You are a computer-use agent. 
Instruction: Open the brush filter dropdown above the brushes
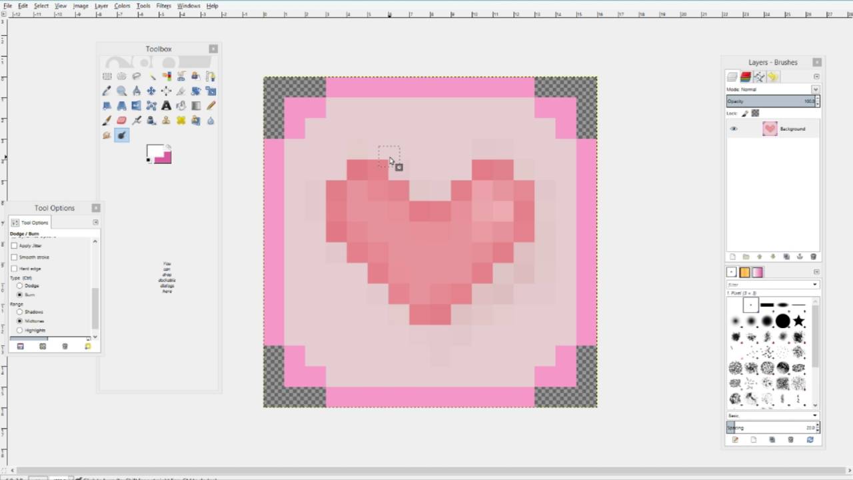click(x=816, y=284)
